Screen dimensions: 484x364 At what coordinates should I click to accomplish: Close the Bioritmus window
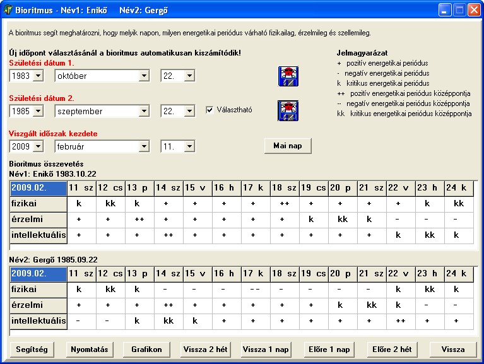(x=473, y=10)
